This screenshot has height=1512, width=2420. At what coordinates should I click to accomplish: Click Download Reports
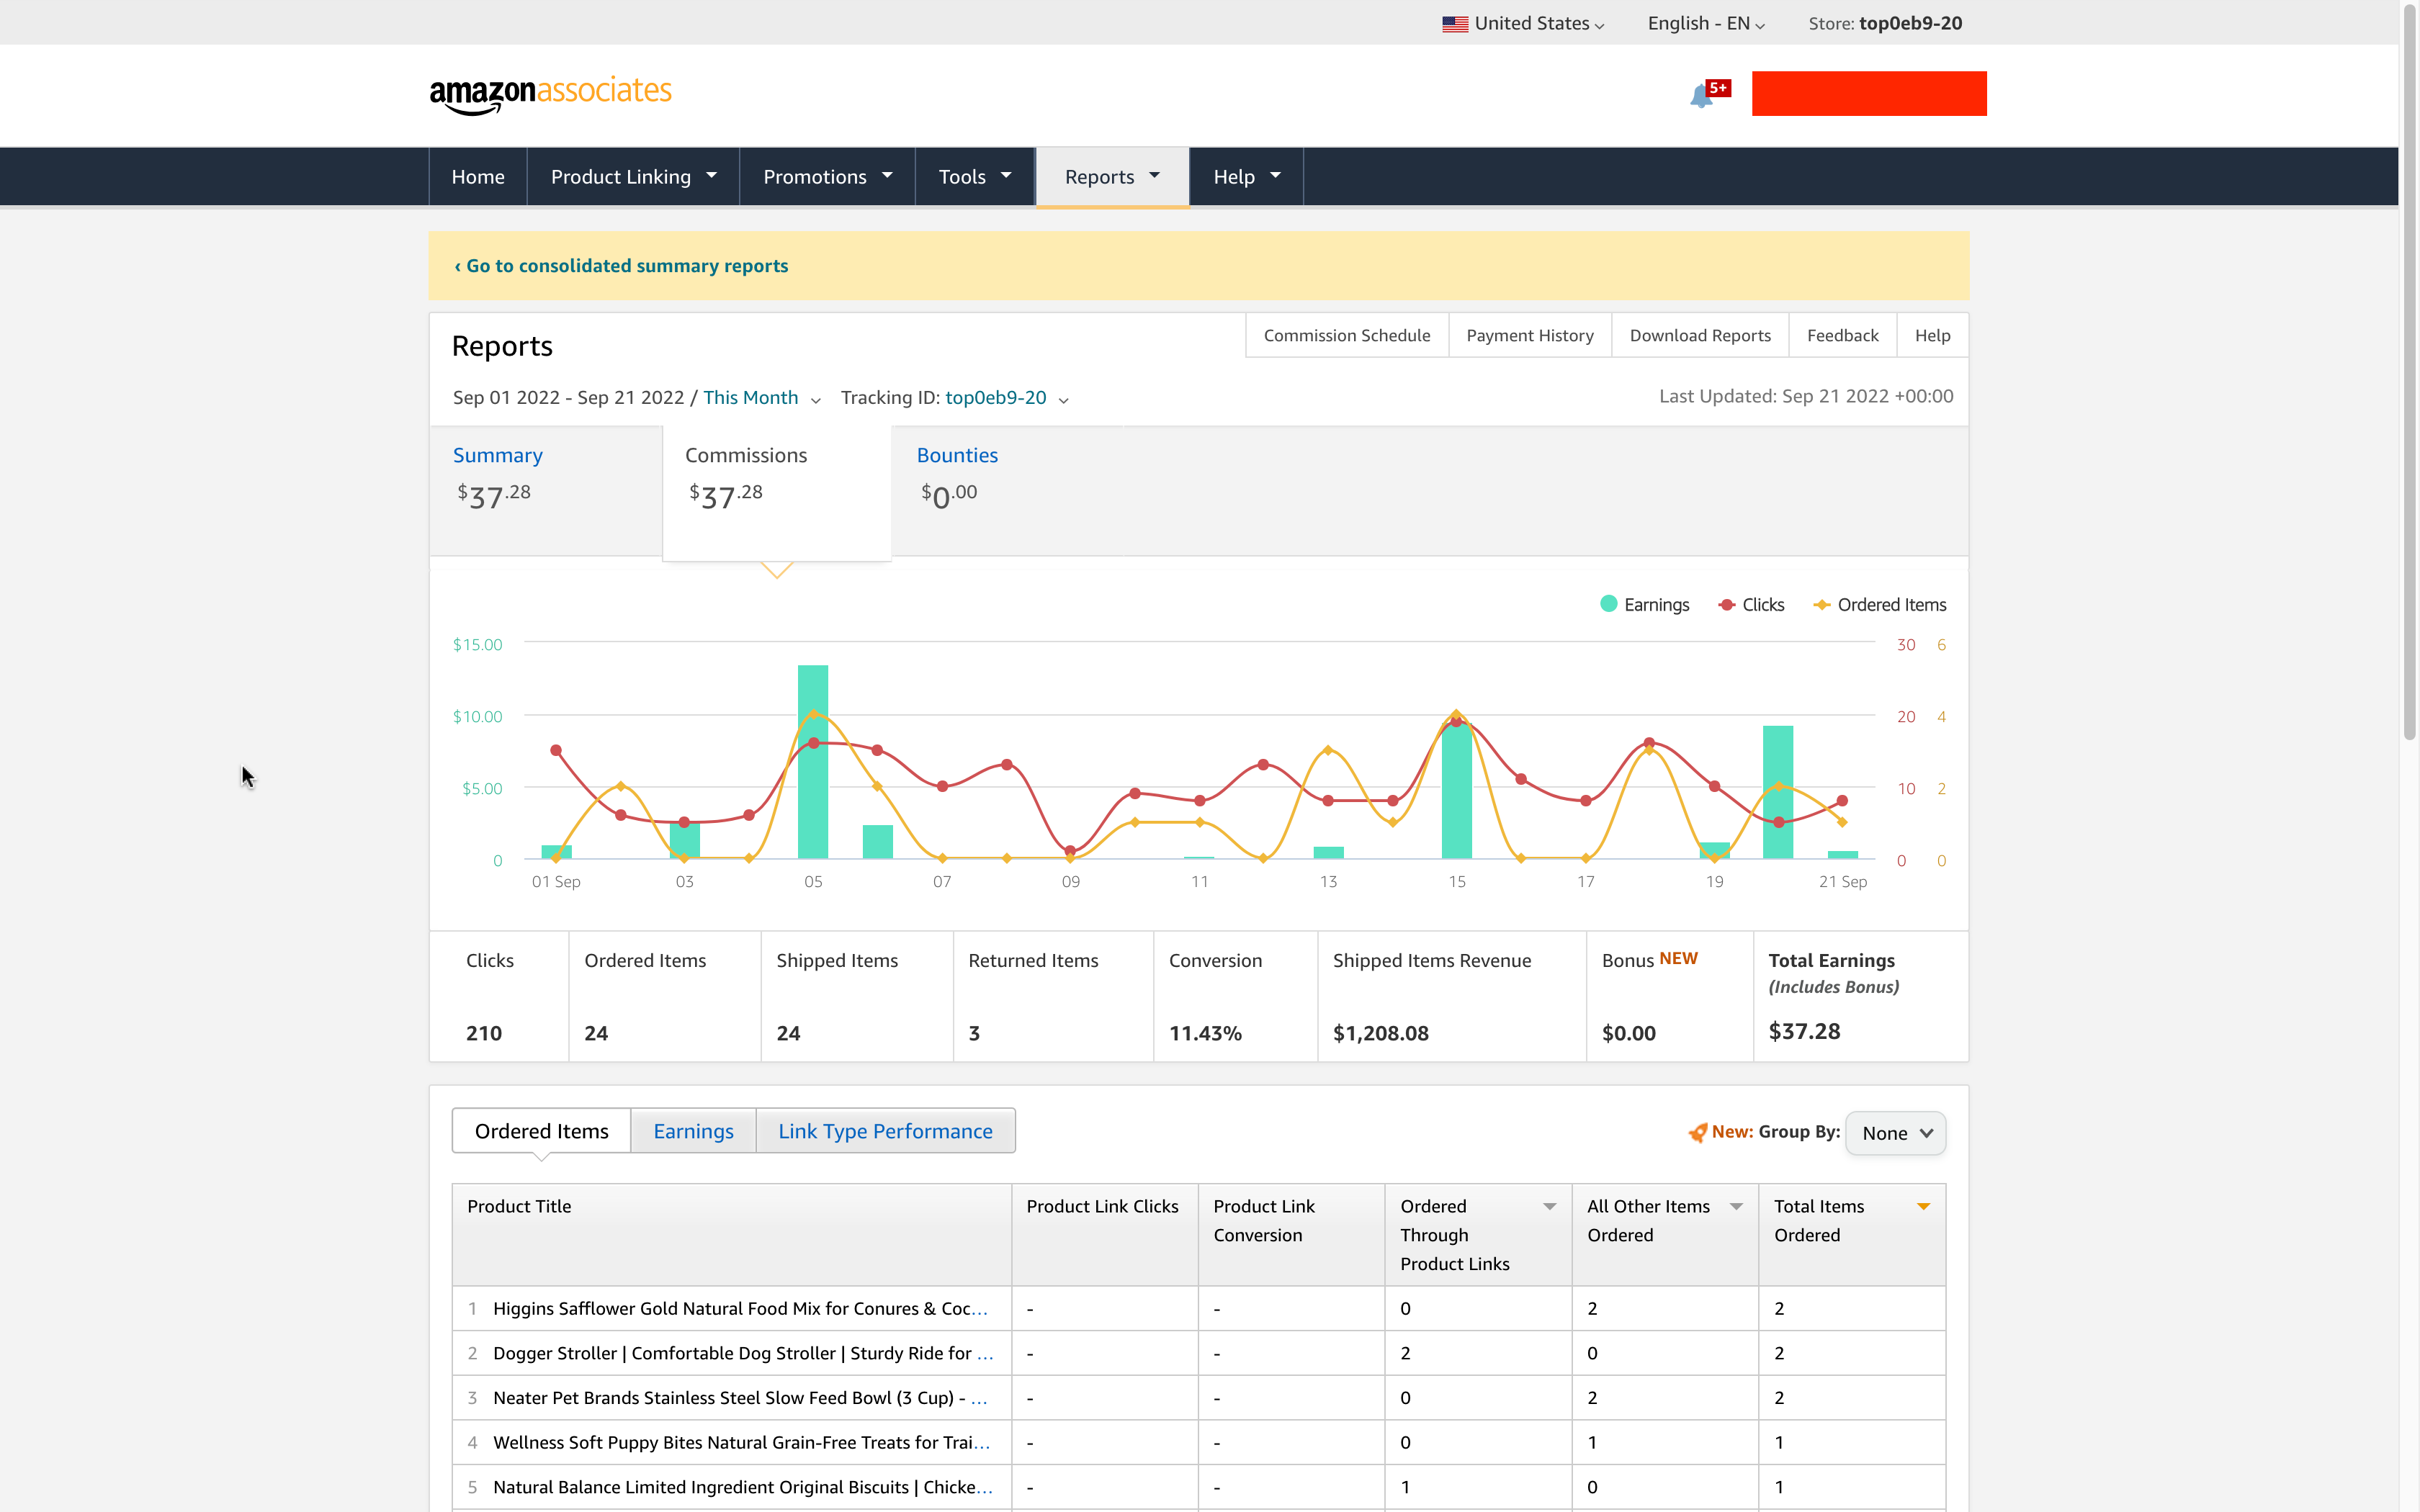(1700, 336)
